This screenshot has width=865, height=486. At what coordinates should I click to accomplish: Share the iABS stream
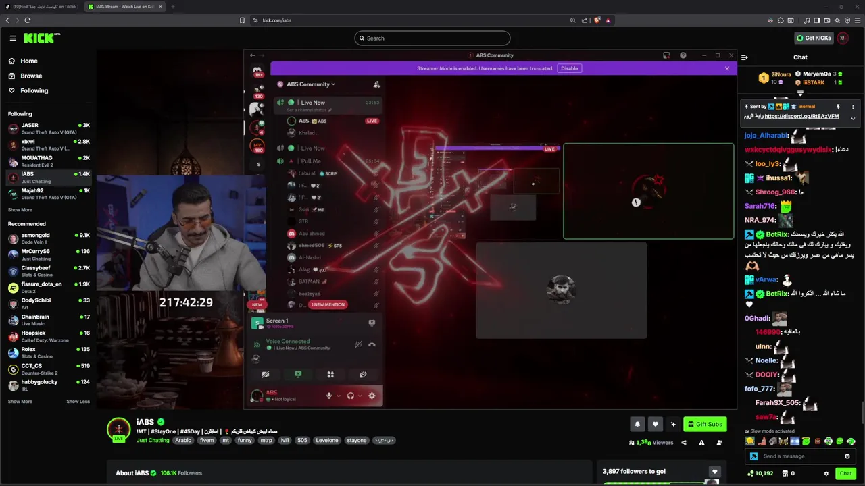click(683, 443)
